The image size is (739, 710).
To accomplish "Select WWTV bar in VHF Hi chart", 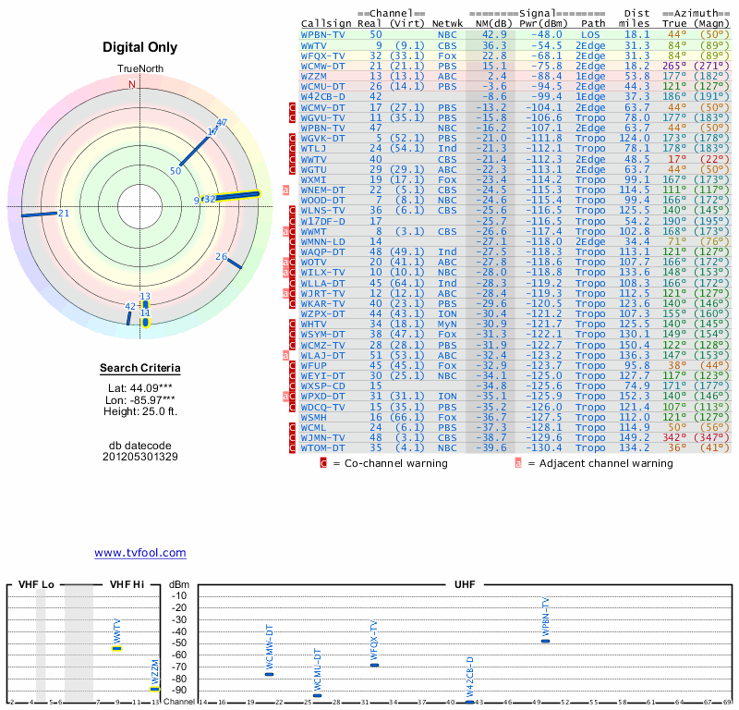I will (x=117, y=648).
